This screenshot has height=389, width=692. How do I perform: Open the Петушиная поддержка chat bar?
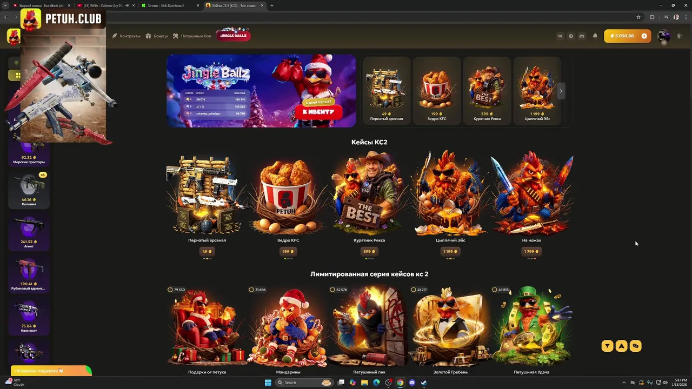[x=51, y=371]
